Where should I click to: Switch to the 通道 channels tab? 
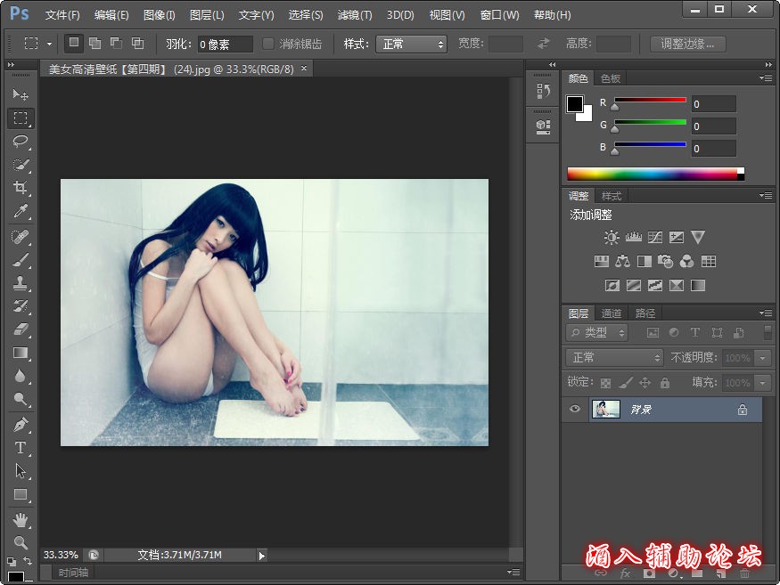tap(612, 313)
